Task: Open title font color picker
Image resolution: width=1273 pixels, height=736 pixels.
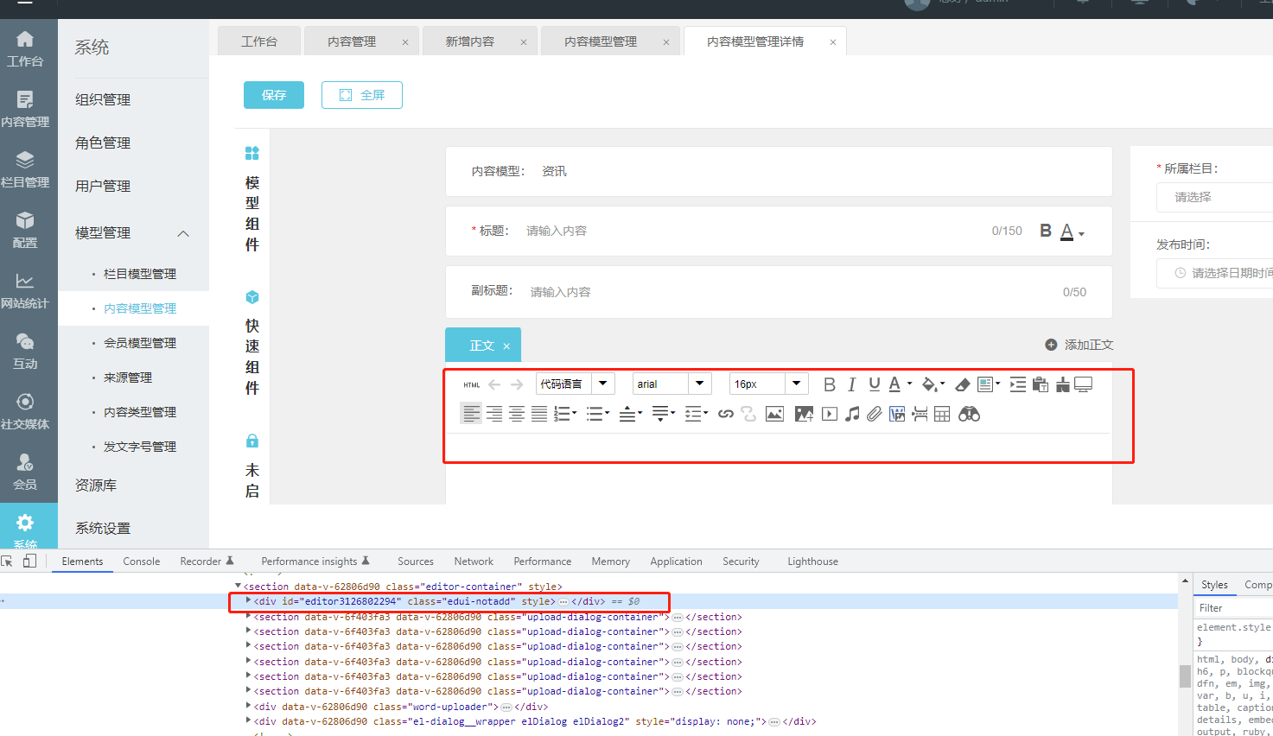Action: pos(1071,232)
